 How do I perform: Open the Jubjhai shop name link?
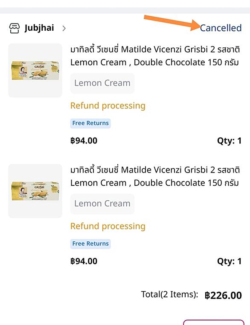[39, 28]
